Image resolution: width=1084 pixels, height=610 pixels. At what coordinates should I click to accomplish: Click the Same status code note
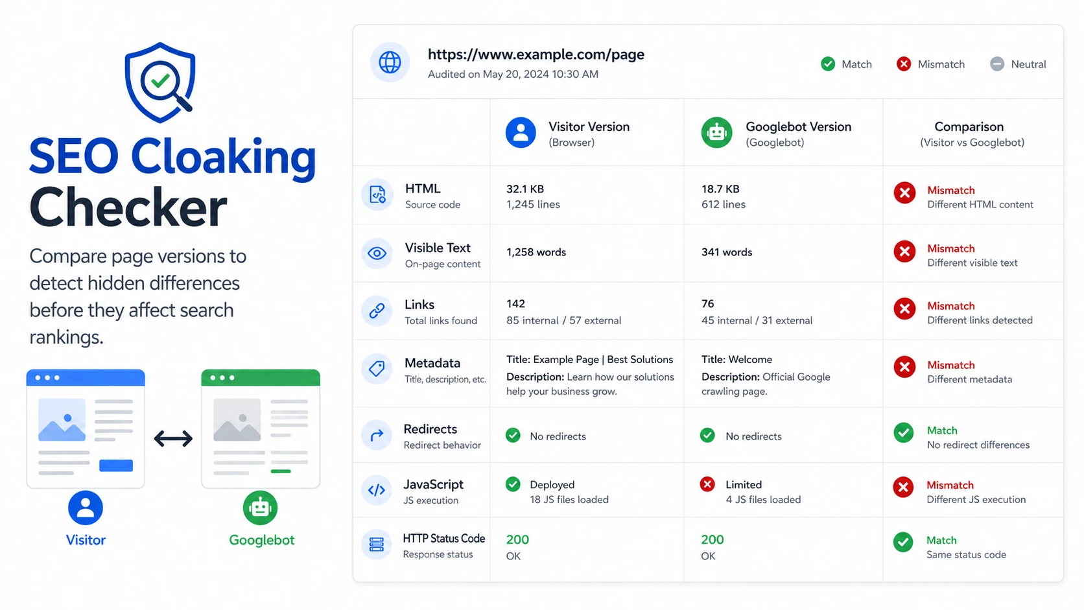tap(966, 555)
